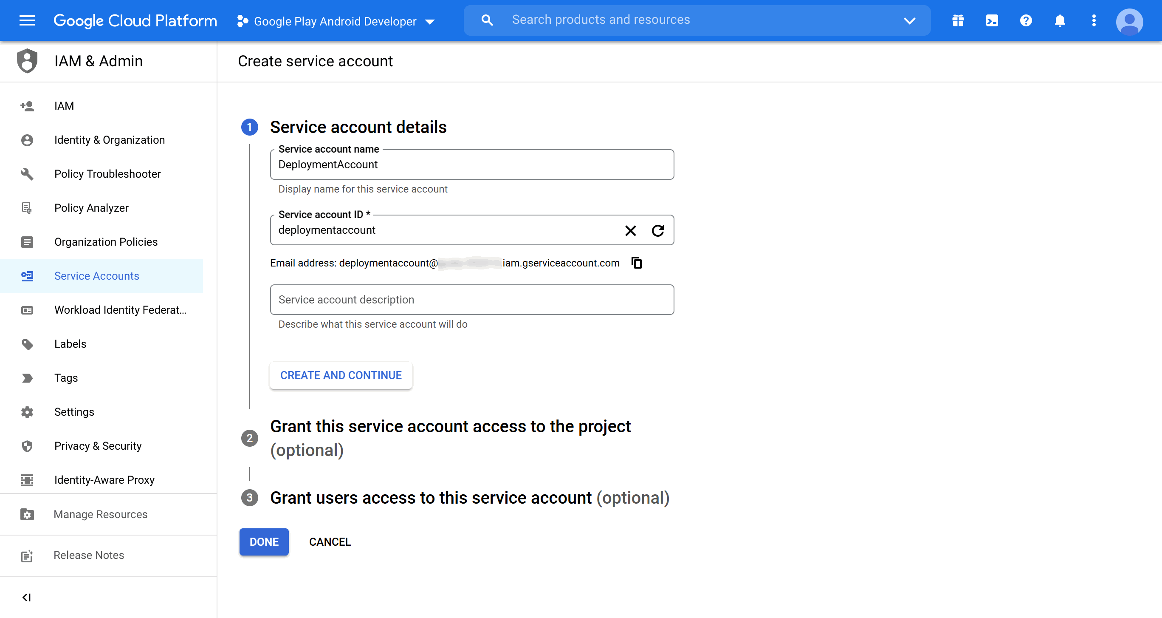The image size is (1162, 618).
Task: Collapse the left navigation sidebar
Action: (27, 597)
